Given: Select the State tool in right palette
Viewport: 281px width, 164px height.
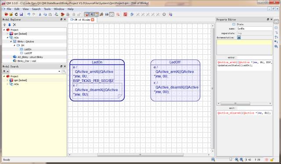Looking at the screenshot, I should pyautogui.click(x=276, y=28).
